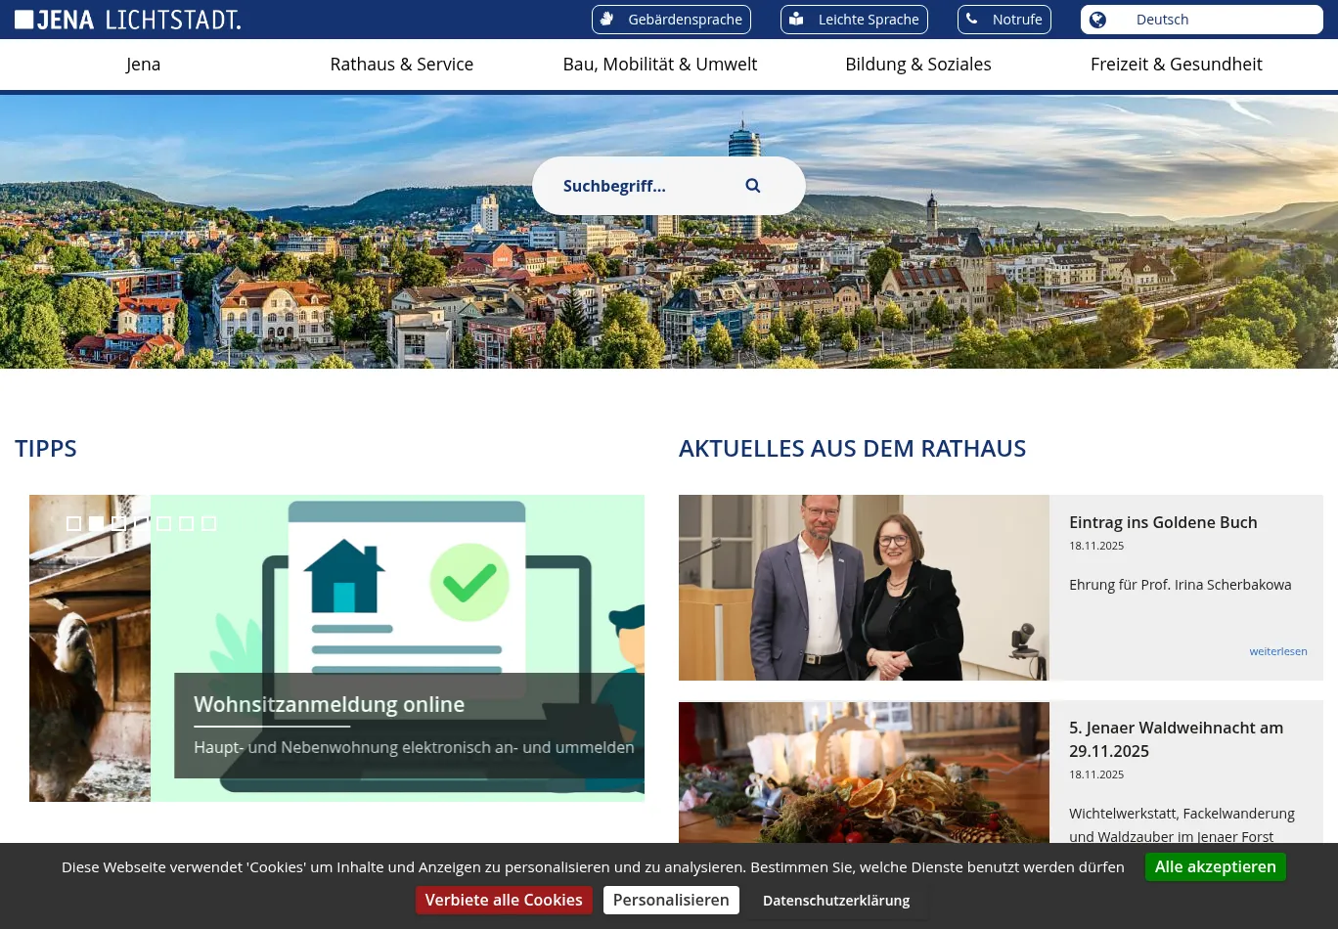The image size is (1338, 929).
Task: Expand the Rathaus & Service menu
Action: (x=401, y=65)
